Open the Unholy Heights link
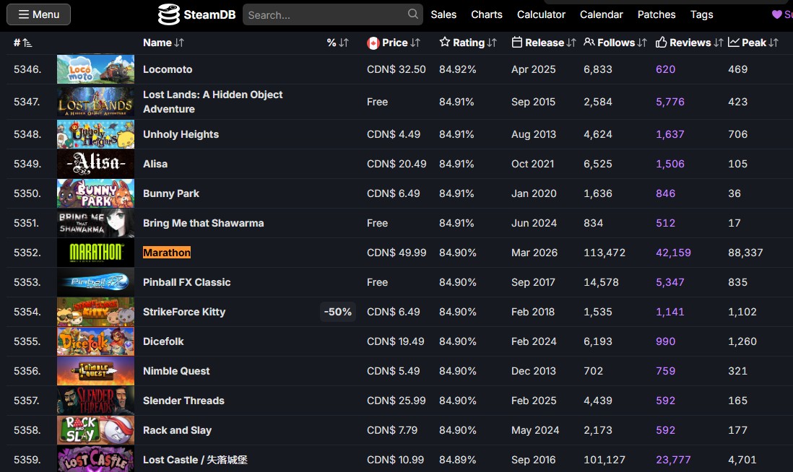The image size is (793, 472). point(181,134)
